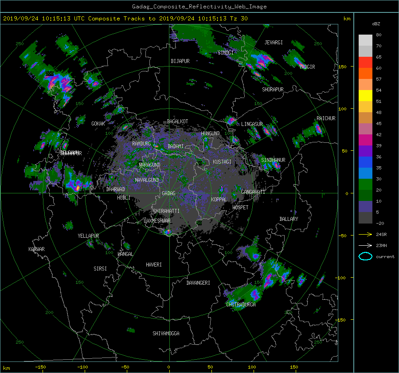Screen dimensions: 399x373
Task: Click the HUNGUND city label
Action: 210,133
